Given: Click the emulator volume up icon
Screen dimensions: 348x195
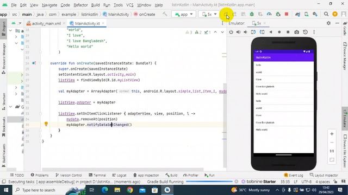Looking at the screenshot, I should click(x=238, y=32).
